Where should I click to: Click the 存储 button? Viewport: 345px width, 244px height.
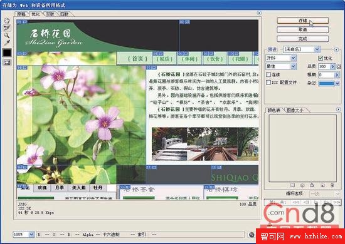pyautogui.click(x=303, y=21)
